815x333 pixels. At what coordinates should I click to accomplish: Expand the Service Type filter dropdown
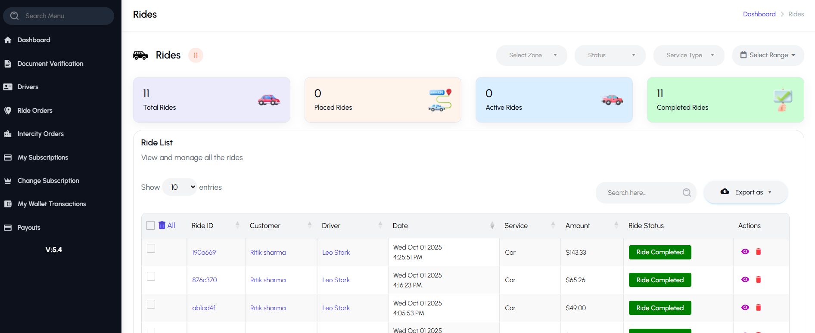pos(688,55)
